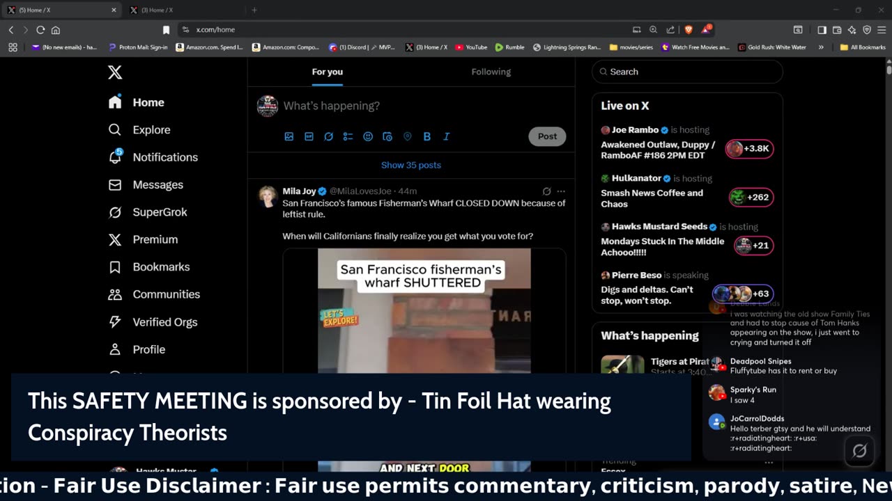Open the Grok explain icon on Mila Joy's post
The image size is (892, 501).
546,191
